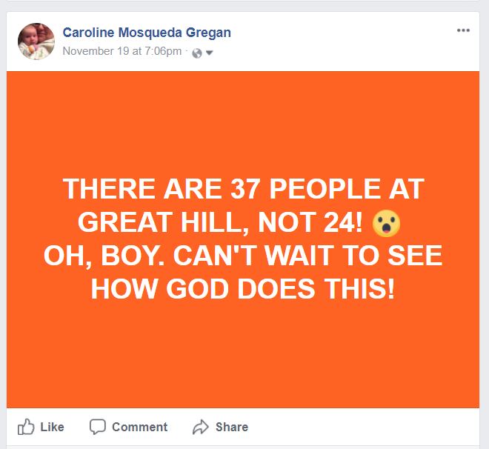Click the line "HOW GOD DOES THIS!"

coord(243,289)
